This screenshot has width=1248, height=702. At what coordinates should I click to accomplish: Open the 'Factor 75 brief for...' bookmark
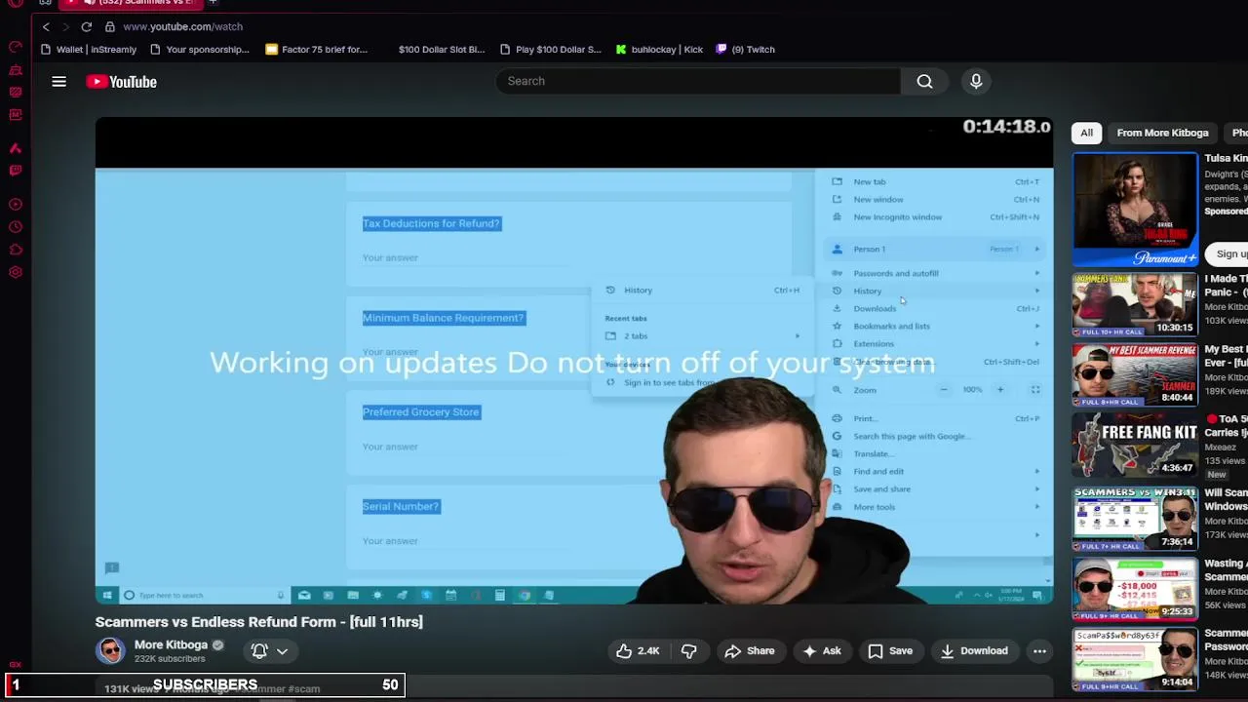click(x=317, y=50)
